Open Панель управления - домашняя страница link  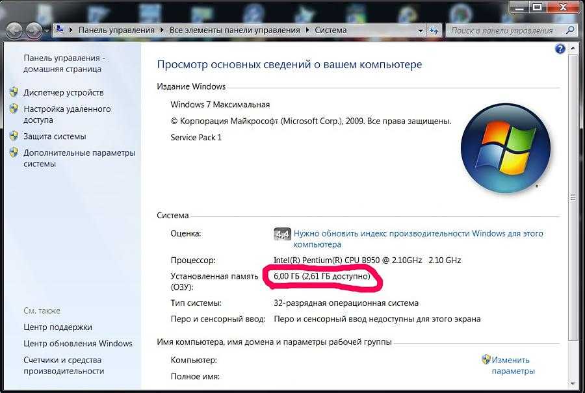(x=64, y=64)
